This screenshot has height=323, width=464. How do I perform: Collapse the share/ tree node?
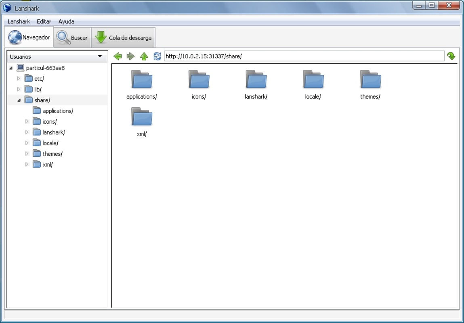(x=19, y=100)
